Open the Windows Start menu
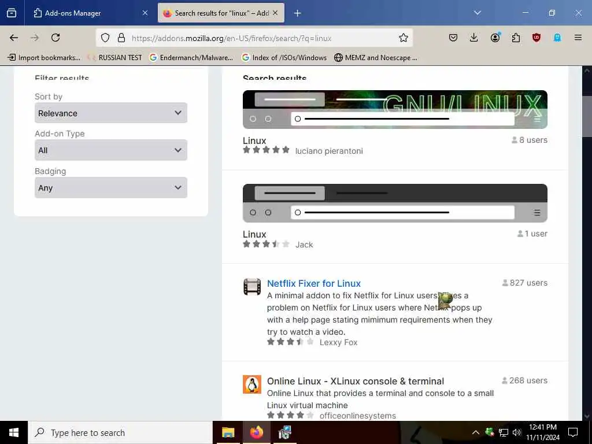This screenshot has width=592, height=444. (x=14, y=432)
